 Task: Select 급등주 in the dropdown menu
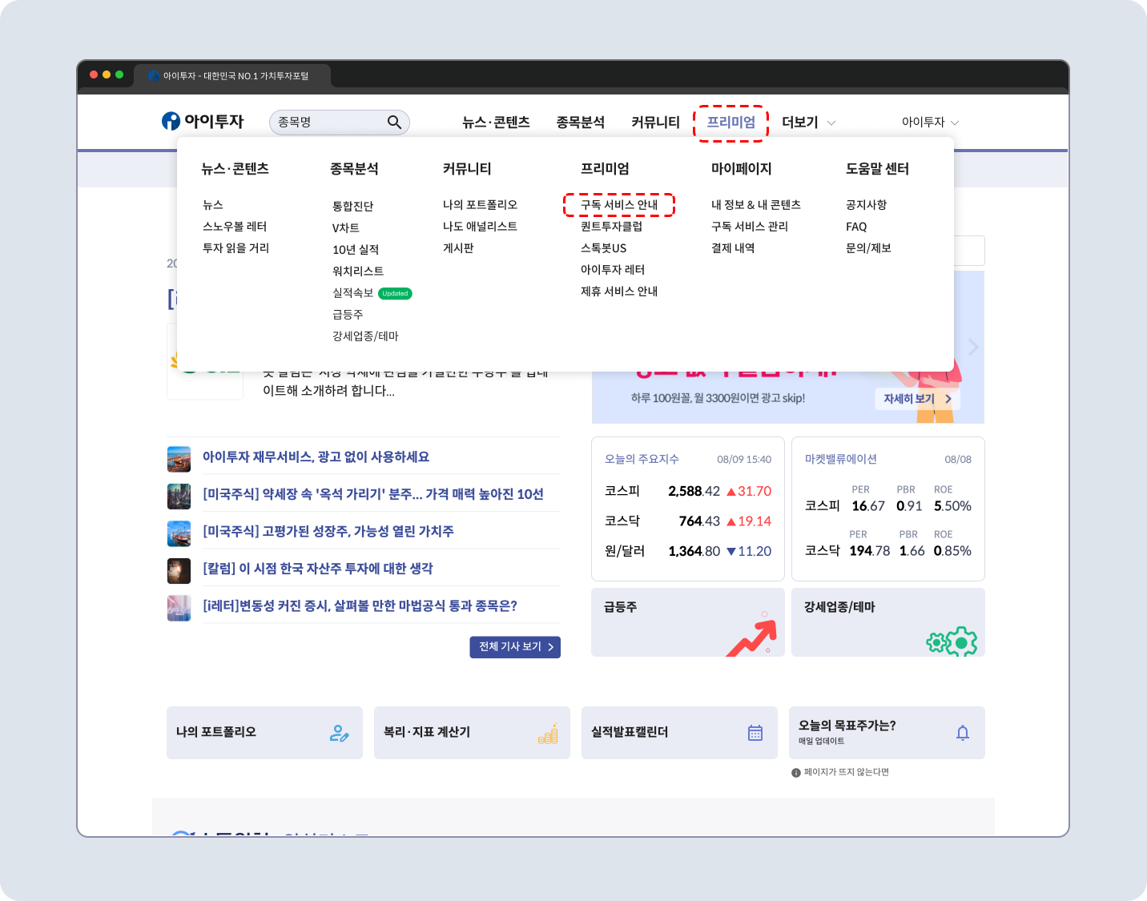[x=348, y=315]
